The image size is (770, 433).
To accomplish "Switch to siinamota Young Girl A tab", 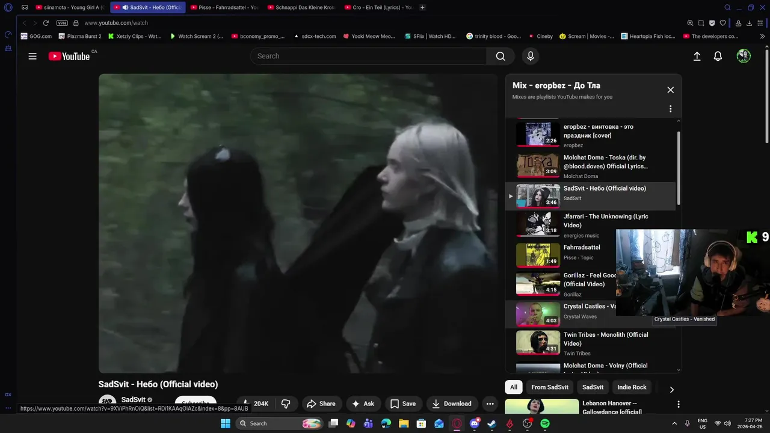I will (x=71, y=7).
